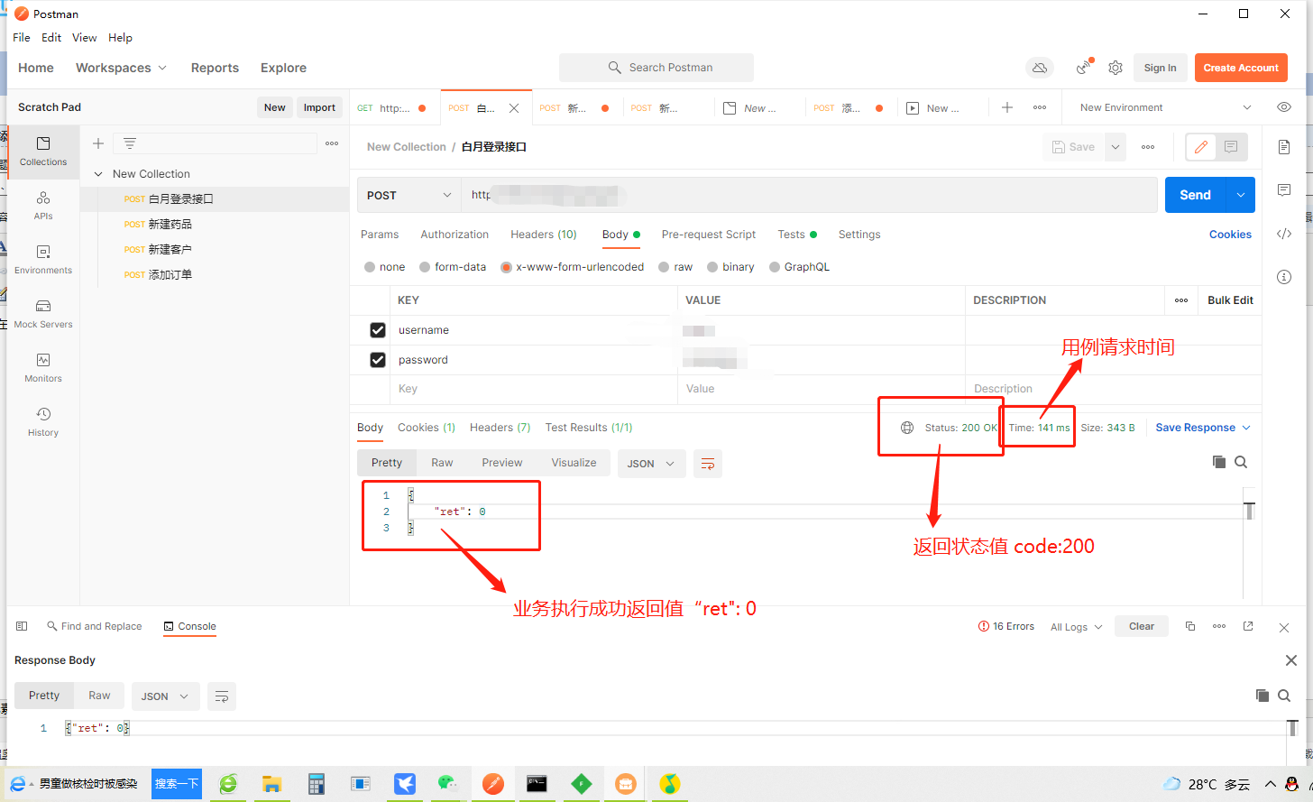Expand the Save Response dropdown
The width and height of the screenshot is (1313, 802).
click(1203, 428)
